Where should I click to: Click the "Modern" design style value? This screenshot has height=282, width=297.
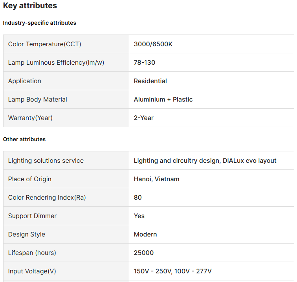point(145,235)
